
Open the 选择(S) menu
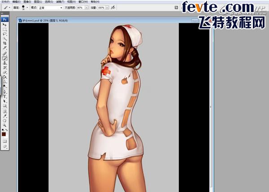coord(49,2)
